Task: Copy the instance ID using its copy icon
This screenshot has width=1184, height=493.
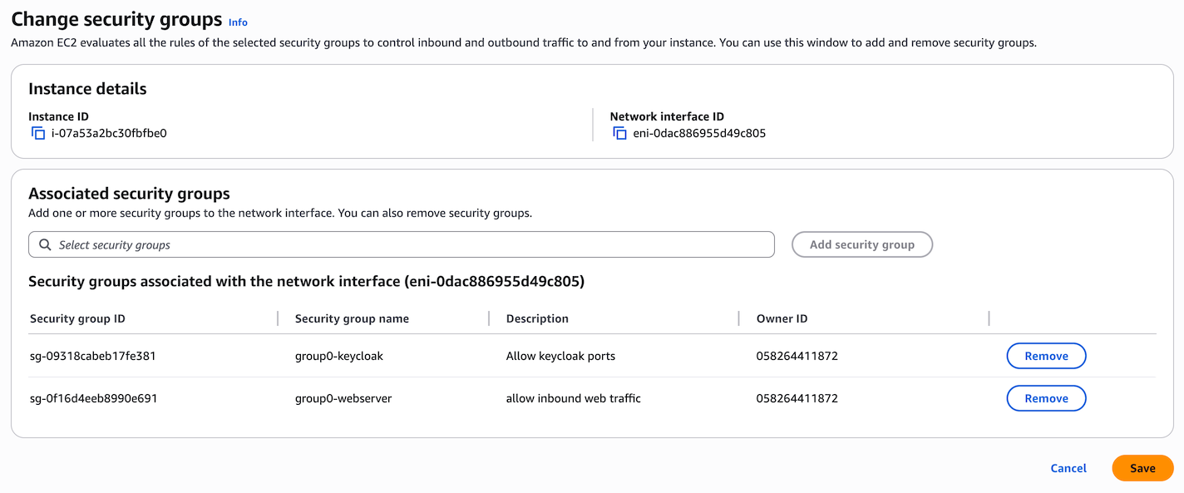Action: pyautogui.click(x=38, y=133)
